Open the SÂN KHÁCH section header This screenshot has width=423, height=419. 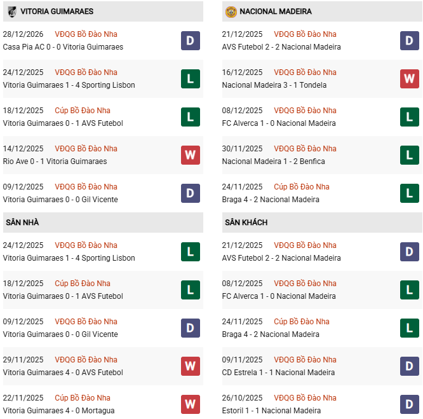tap(246, 223)
